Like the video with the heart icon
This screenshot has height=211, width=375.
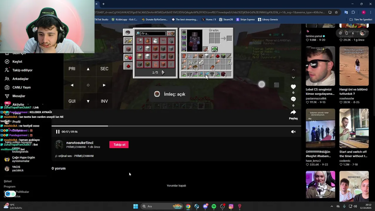pos(293,87)
